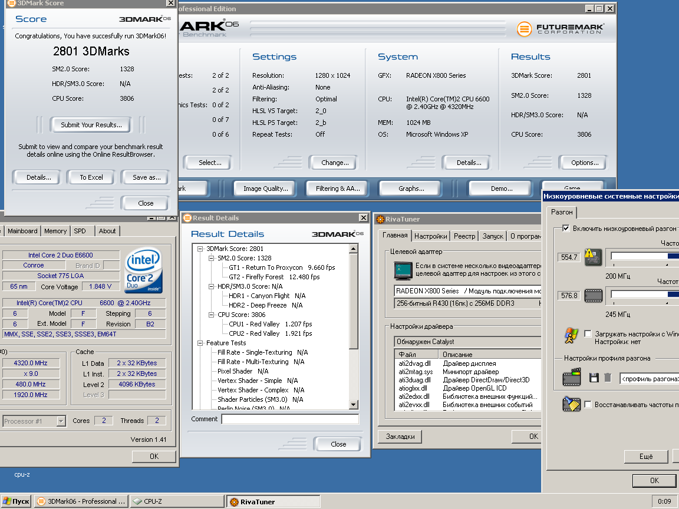Click Futuremark Corporation logo
This screenshot has height=509, width=679.
tap(560, 29)
